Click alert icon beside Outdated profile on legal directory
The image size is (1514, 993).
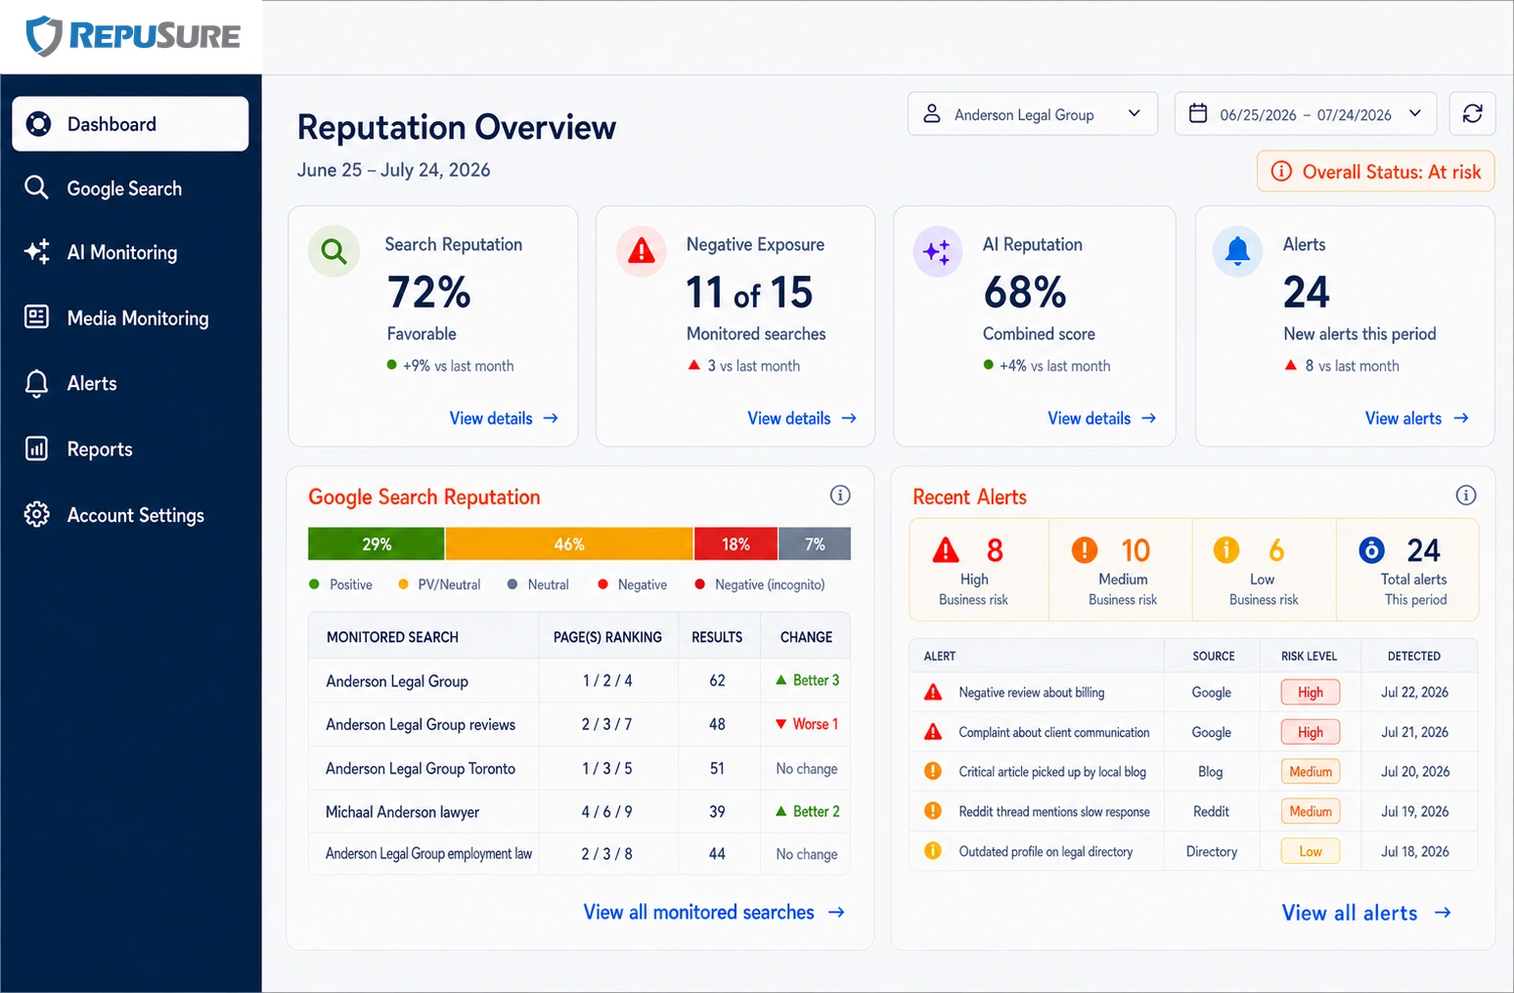(933, 851)
